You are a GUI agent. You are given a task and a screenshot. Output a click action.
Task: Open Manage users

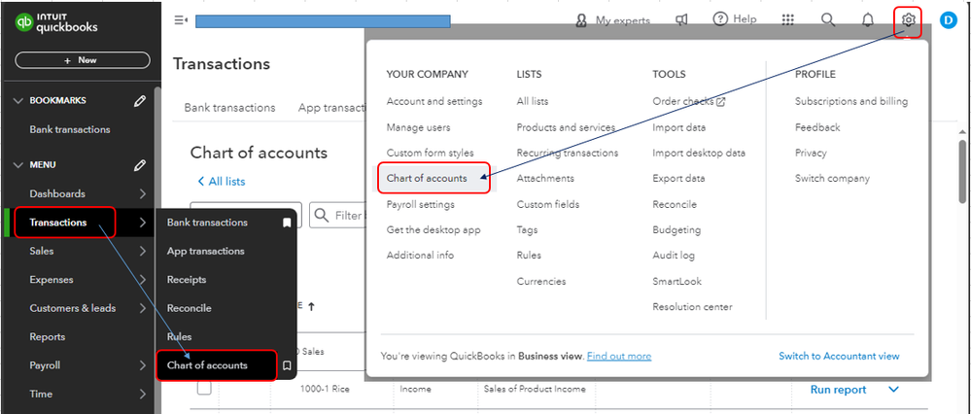pos(419,127)
